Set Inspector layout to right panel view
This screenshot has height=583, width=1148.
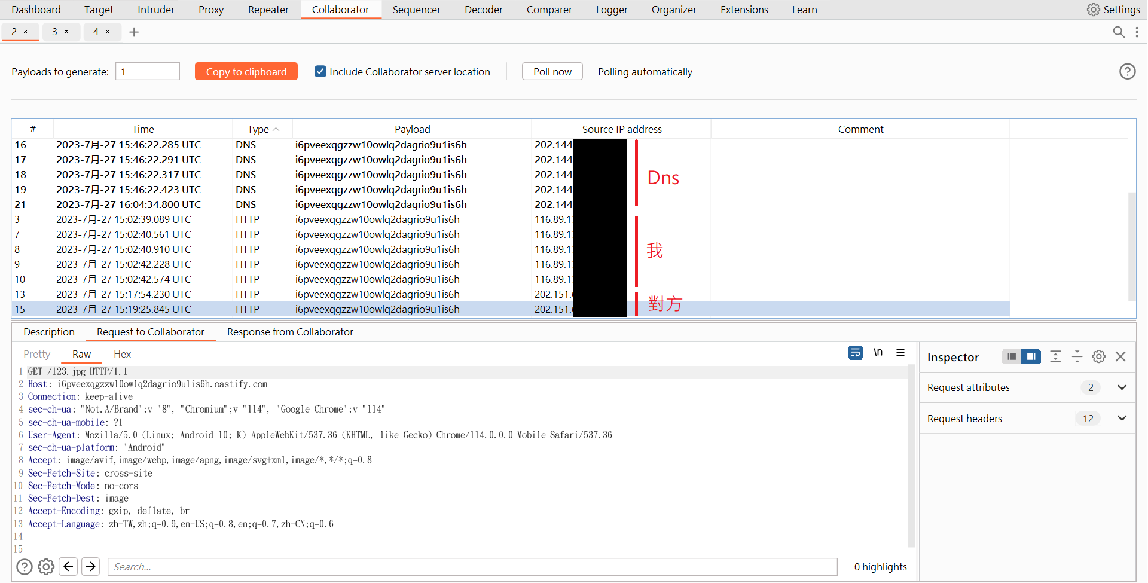[x=1031, y=357]
